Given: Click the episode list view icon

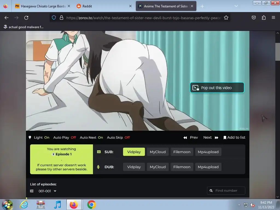Looking at the screenshot, I should click(x=32, y=191).
